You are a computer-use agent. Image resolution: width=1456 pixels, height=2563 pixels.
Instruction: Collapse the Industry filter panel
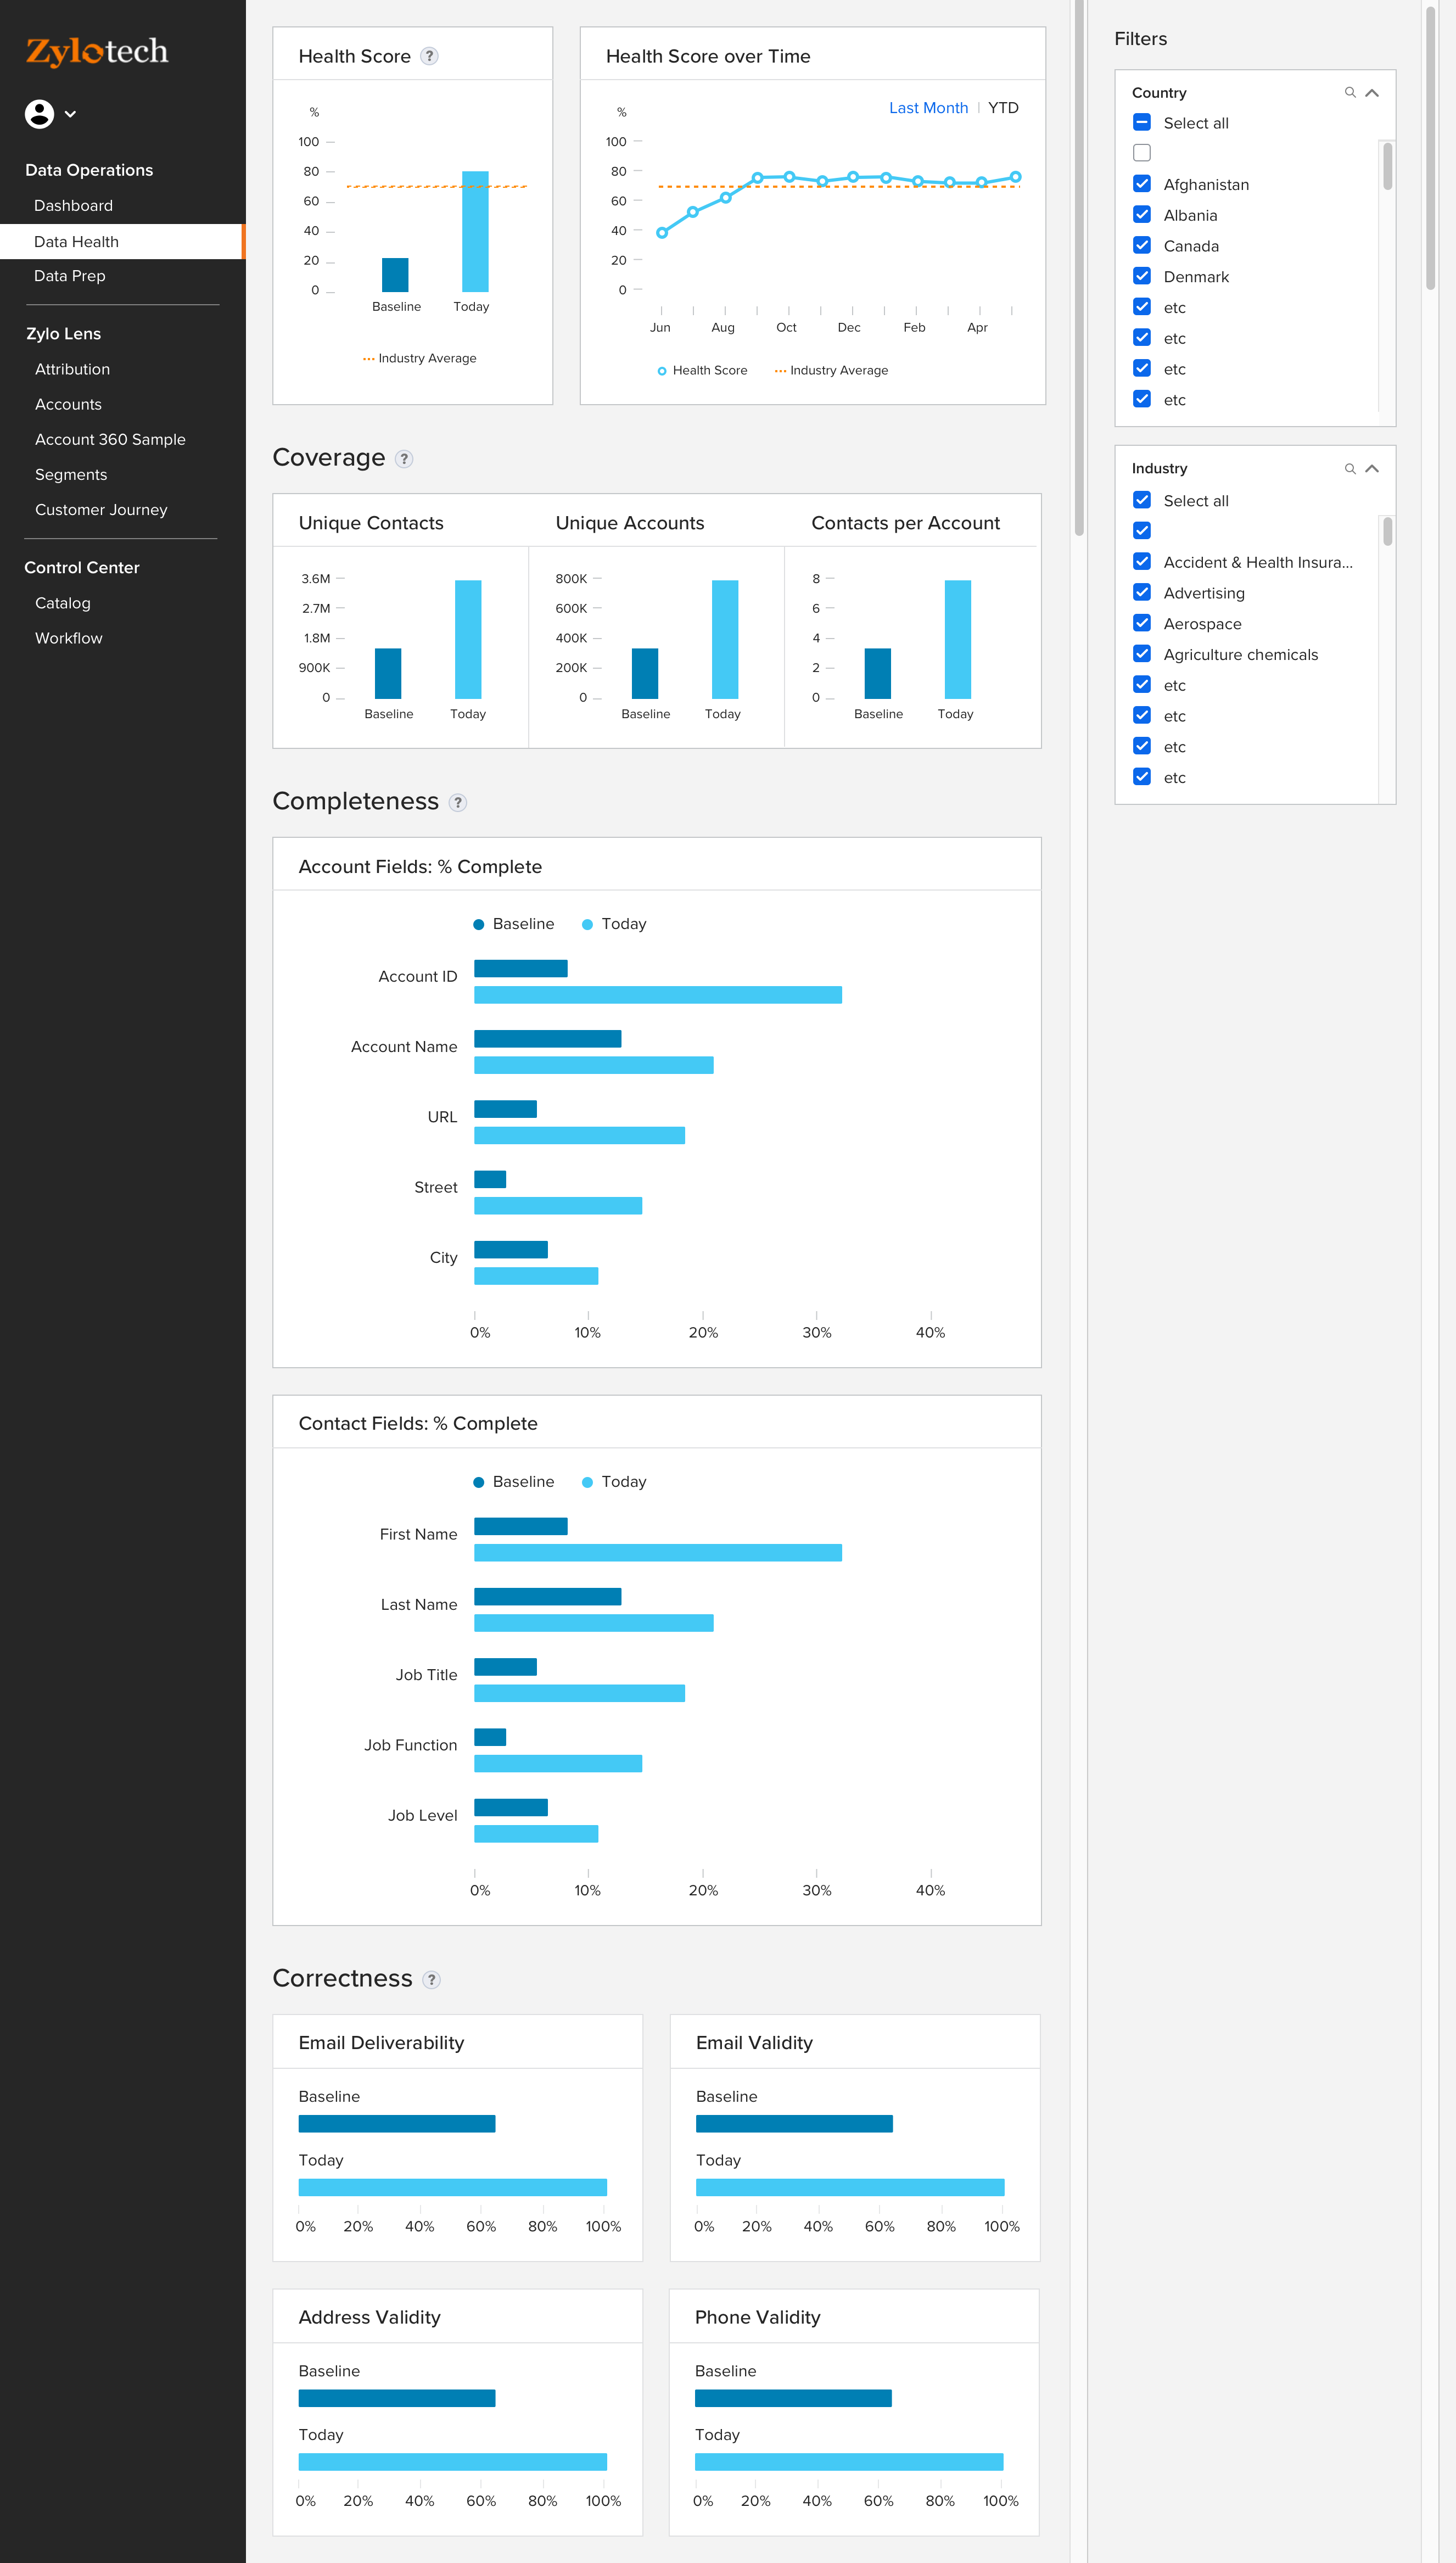pos(1372,469)
